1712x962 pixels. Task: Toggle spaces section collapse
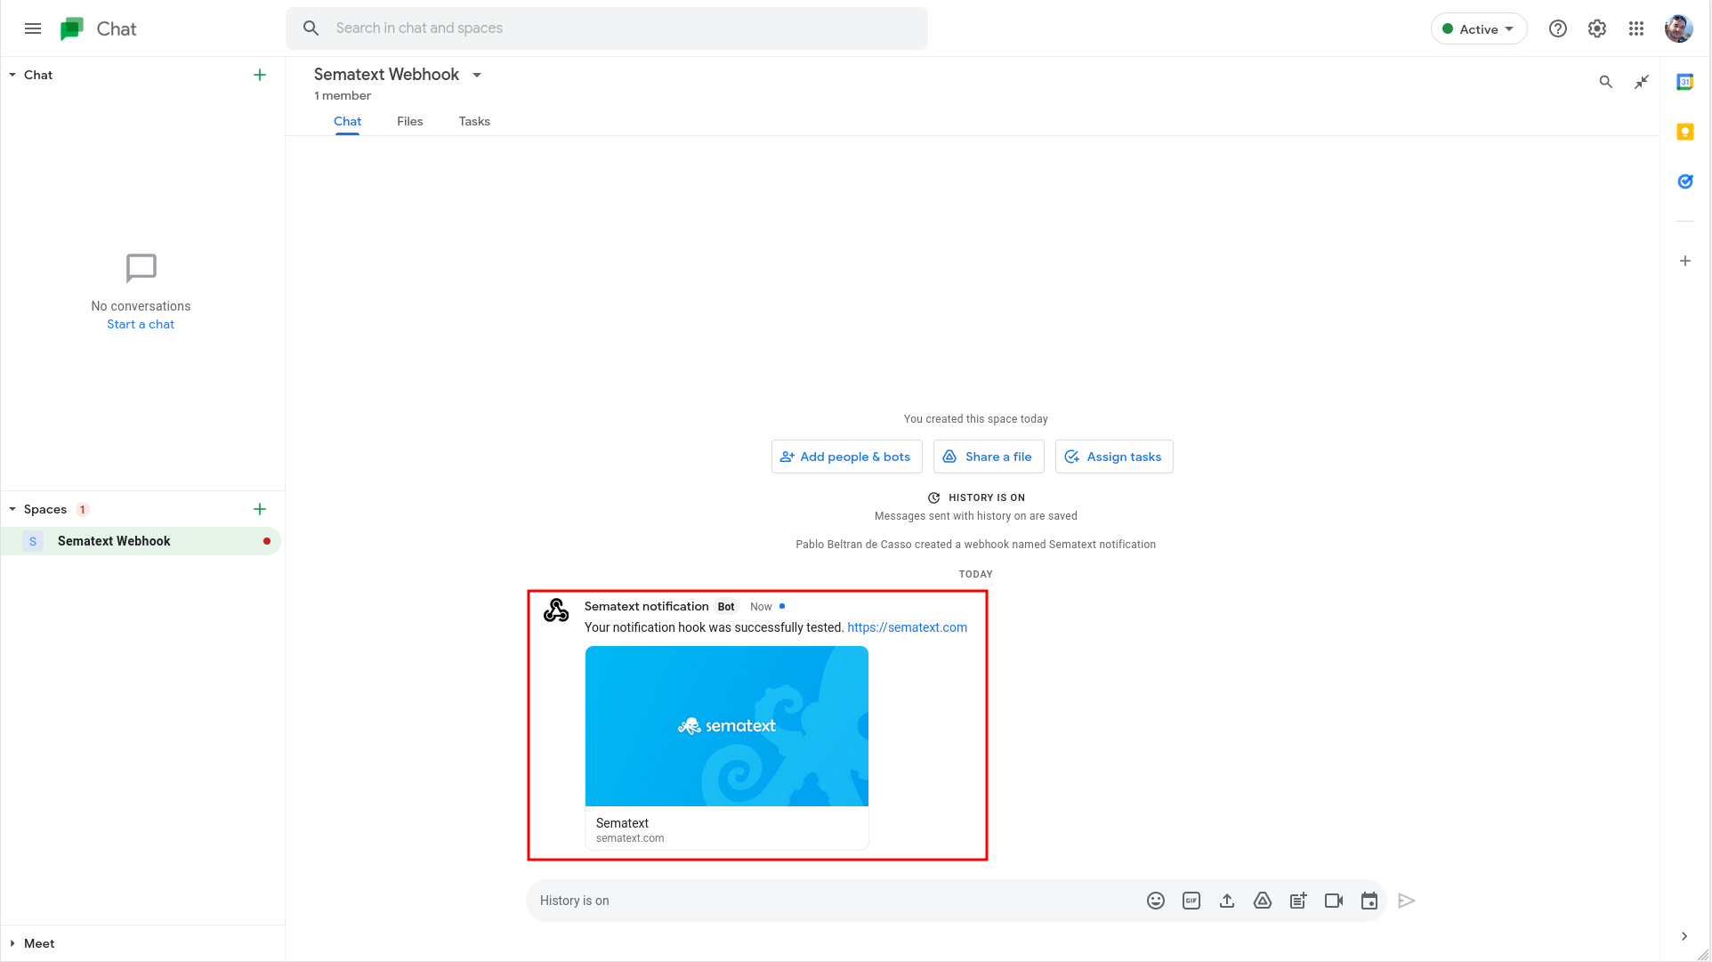click(x=13, y=509)
